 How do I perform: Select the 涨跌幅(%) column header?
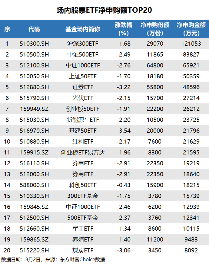point(123,29)
